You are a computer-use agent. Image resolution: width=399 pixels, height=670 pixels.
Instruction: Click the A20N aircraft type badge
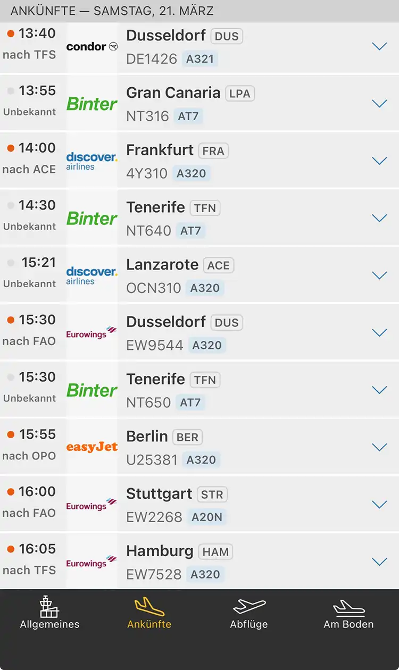[x=207, y=517]
